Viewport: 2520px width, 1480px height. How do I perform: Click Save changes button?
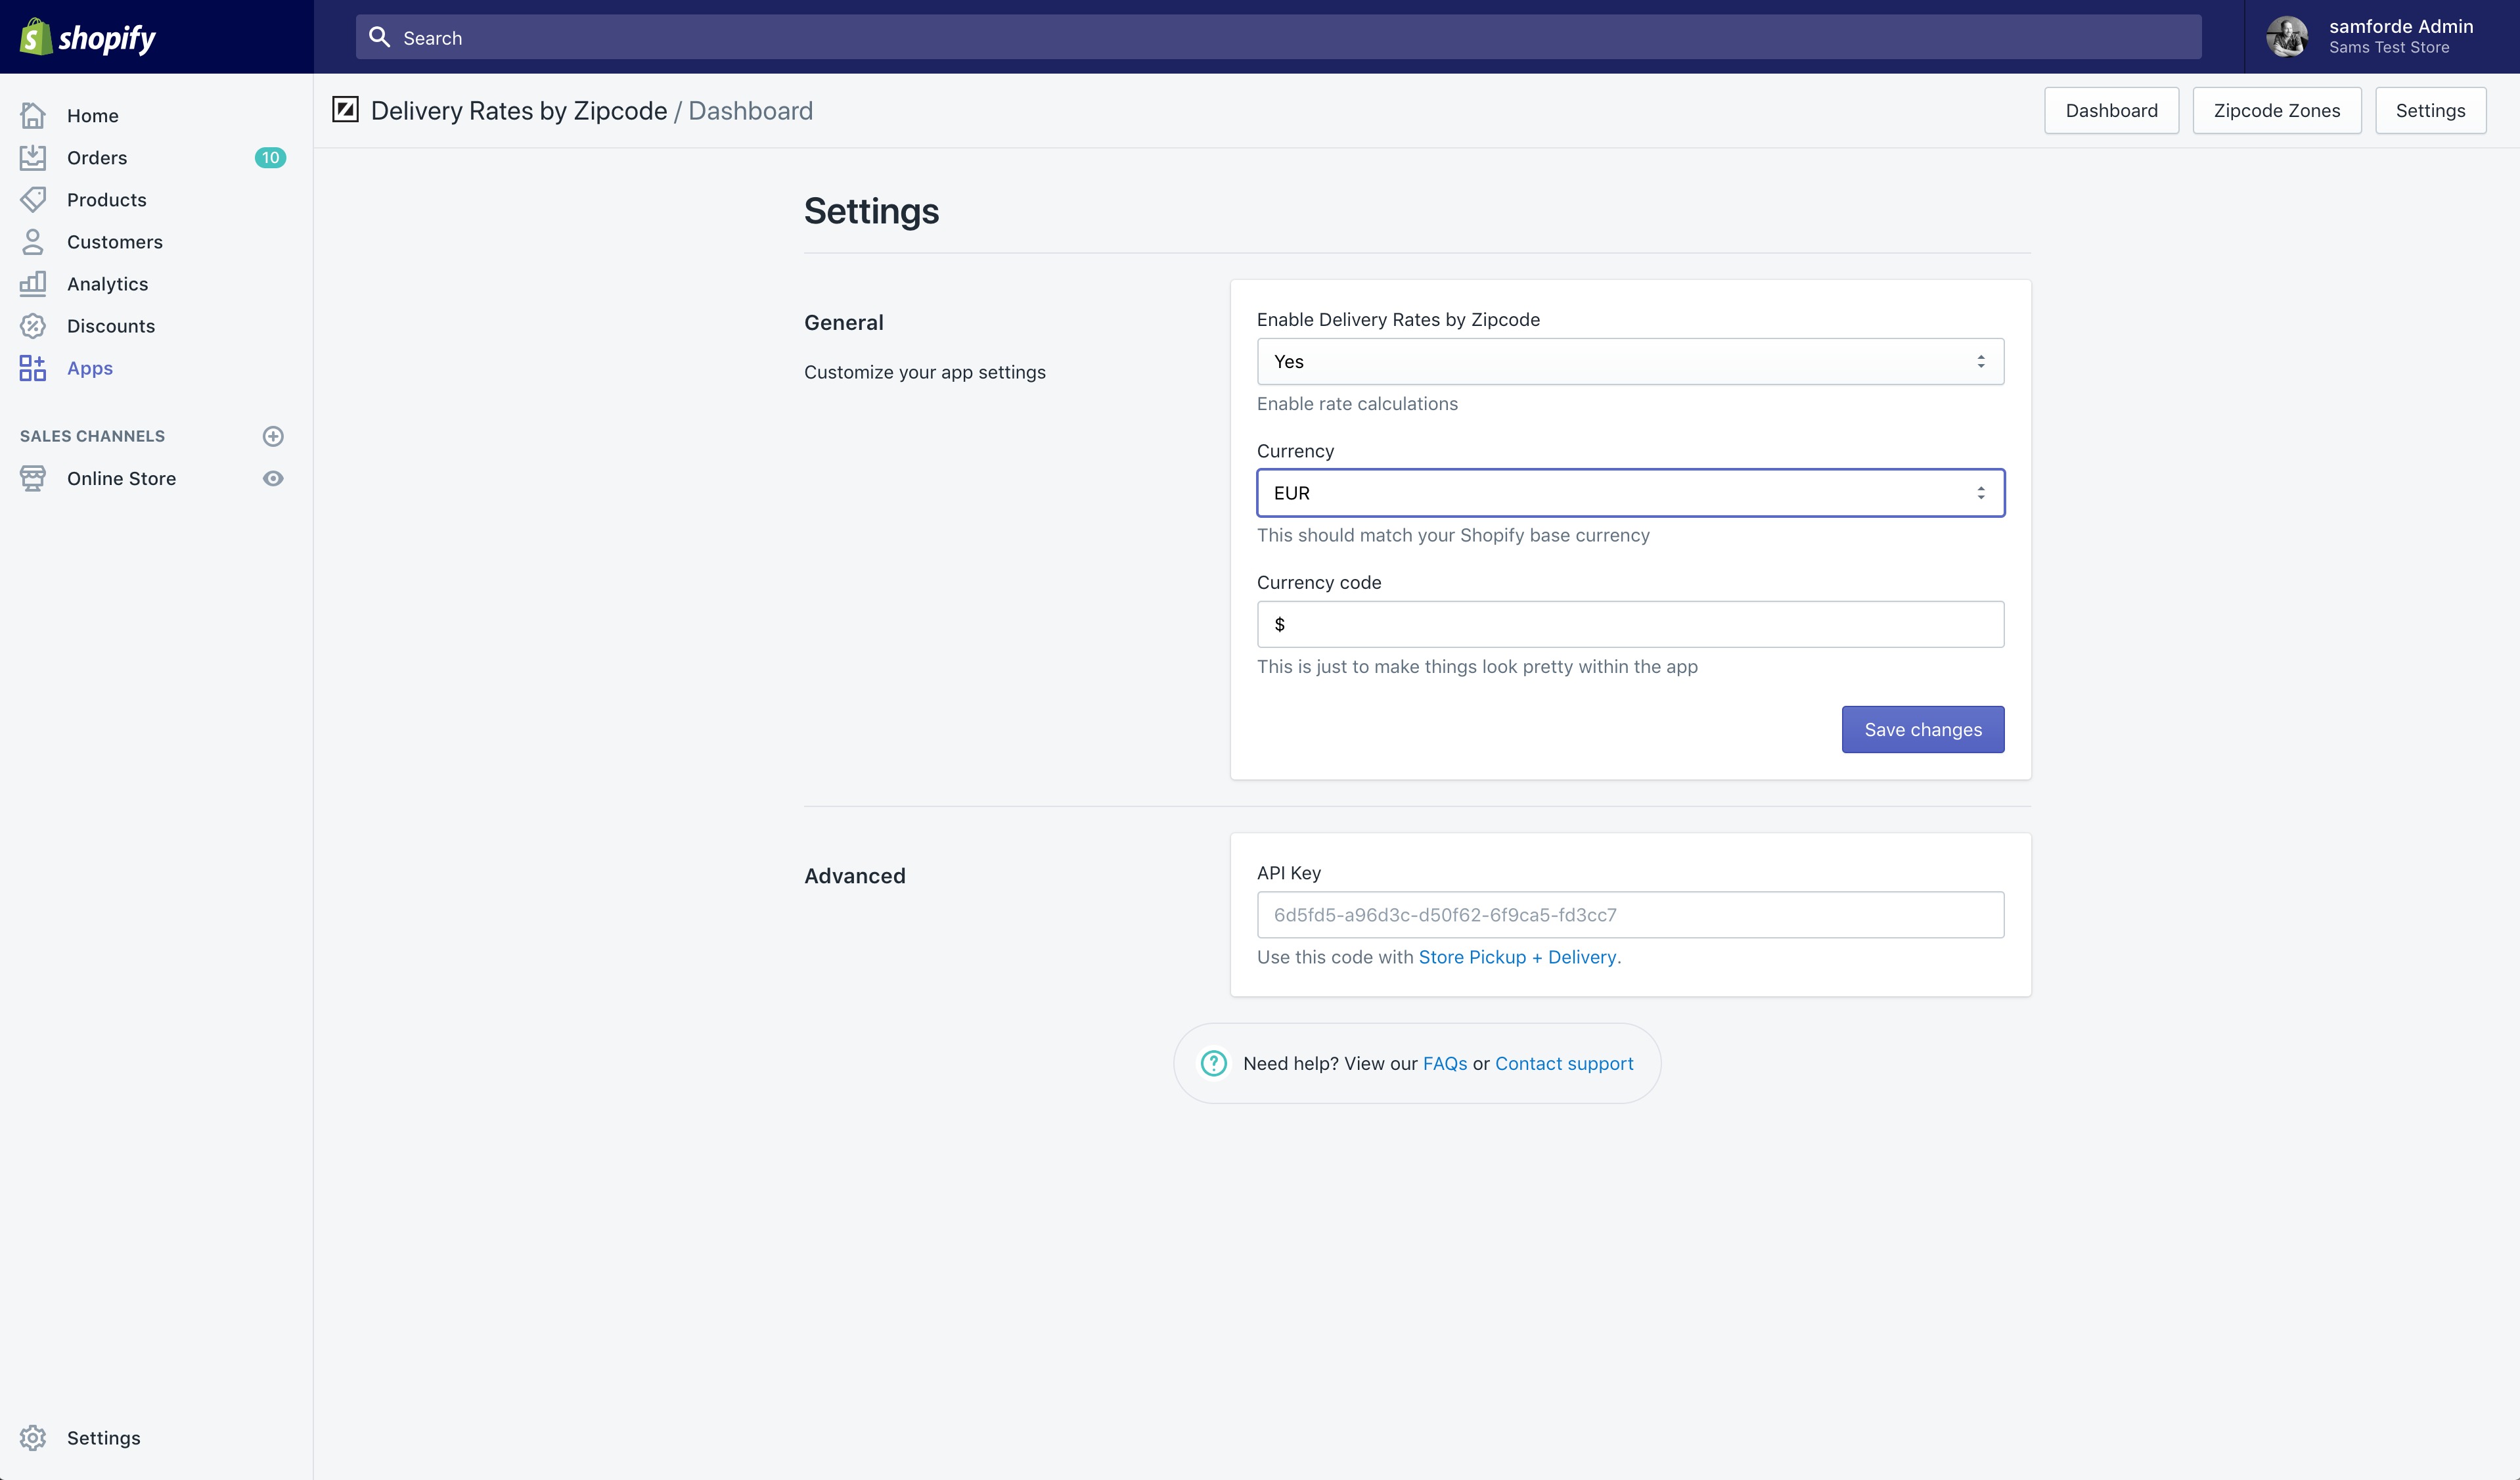[1923, 729]
